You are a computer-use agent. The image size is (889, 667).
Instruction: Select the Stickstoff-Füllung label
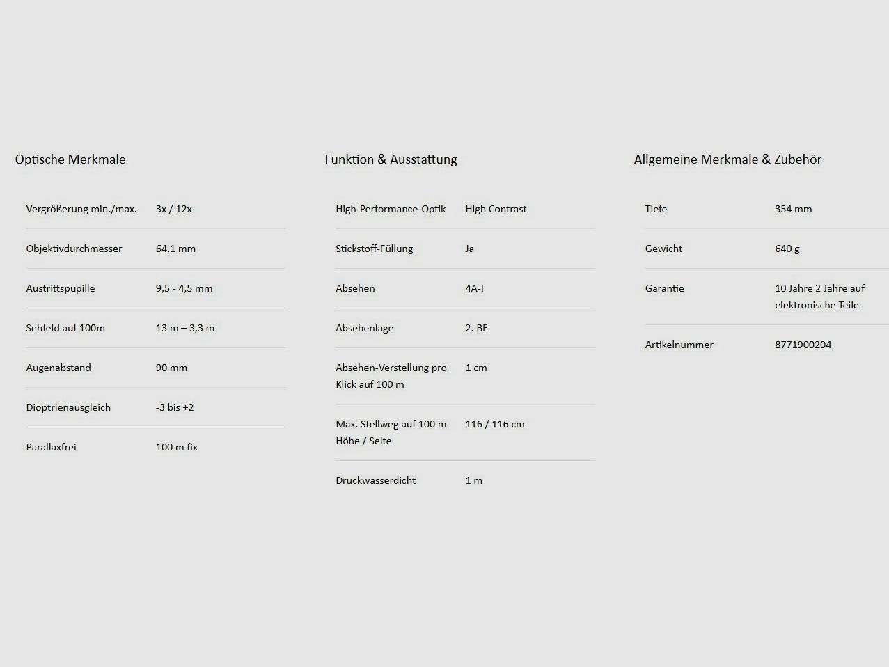point(375,249)
